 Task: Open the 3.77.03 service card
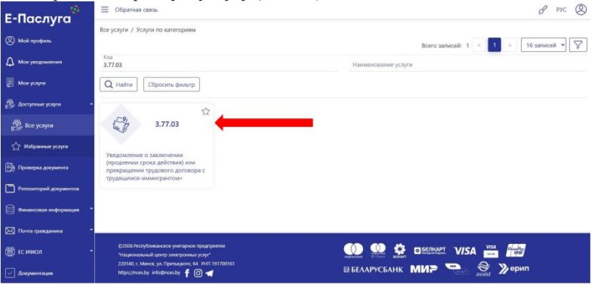pyautogui.click(x=157, y=145)
